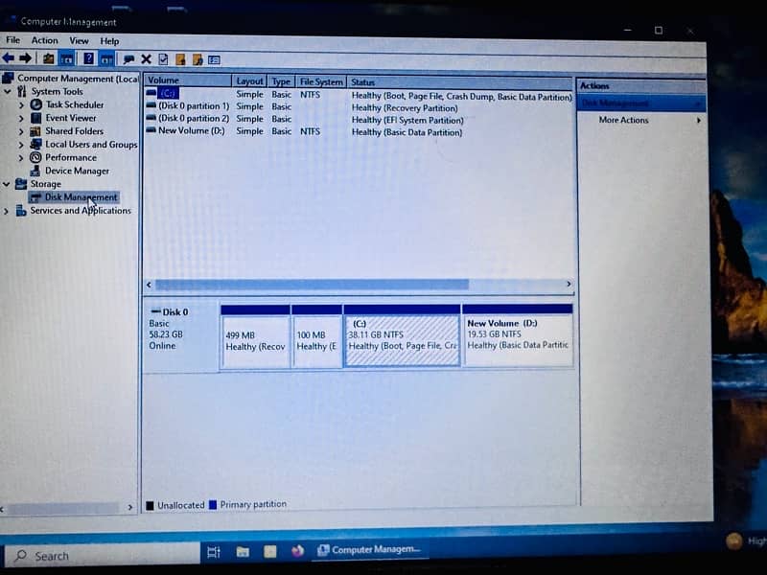Click the File System column header
This screenshot has width=767, height=575.
pyautogui.click(x=319, y=82)
